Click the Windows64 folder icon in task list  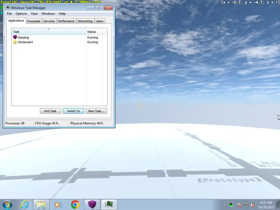point(15,42)
